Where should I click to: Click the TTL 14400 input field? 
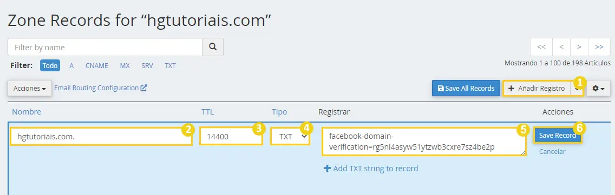231,137
